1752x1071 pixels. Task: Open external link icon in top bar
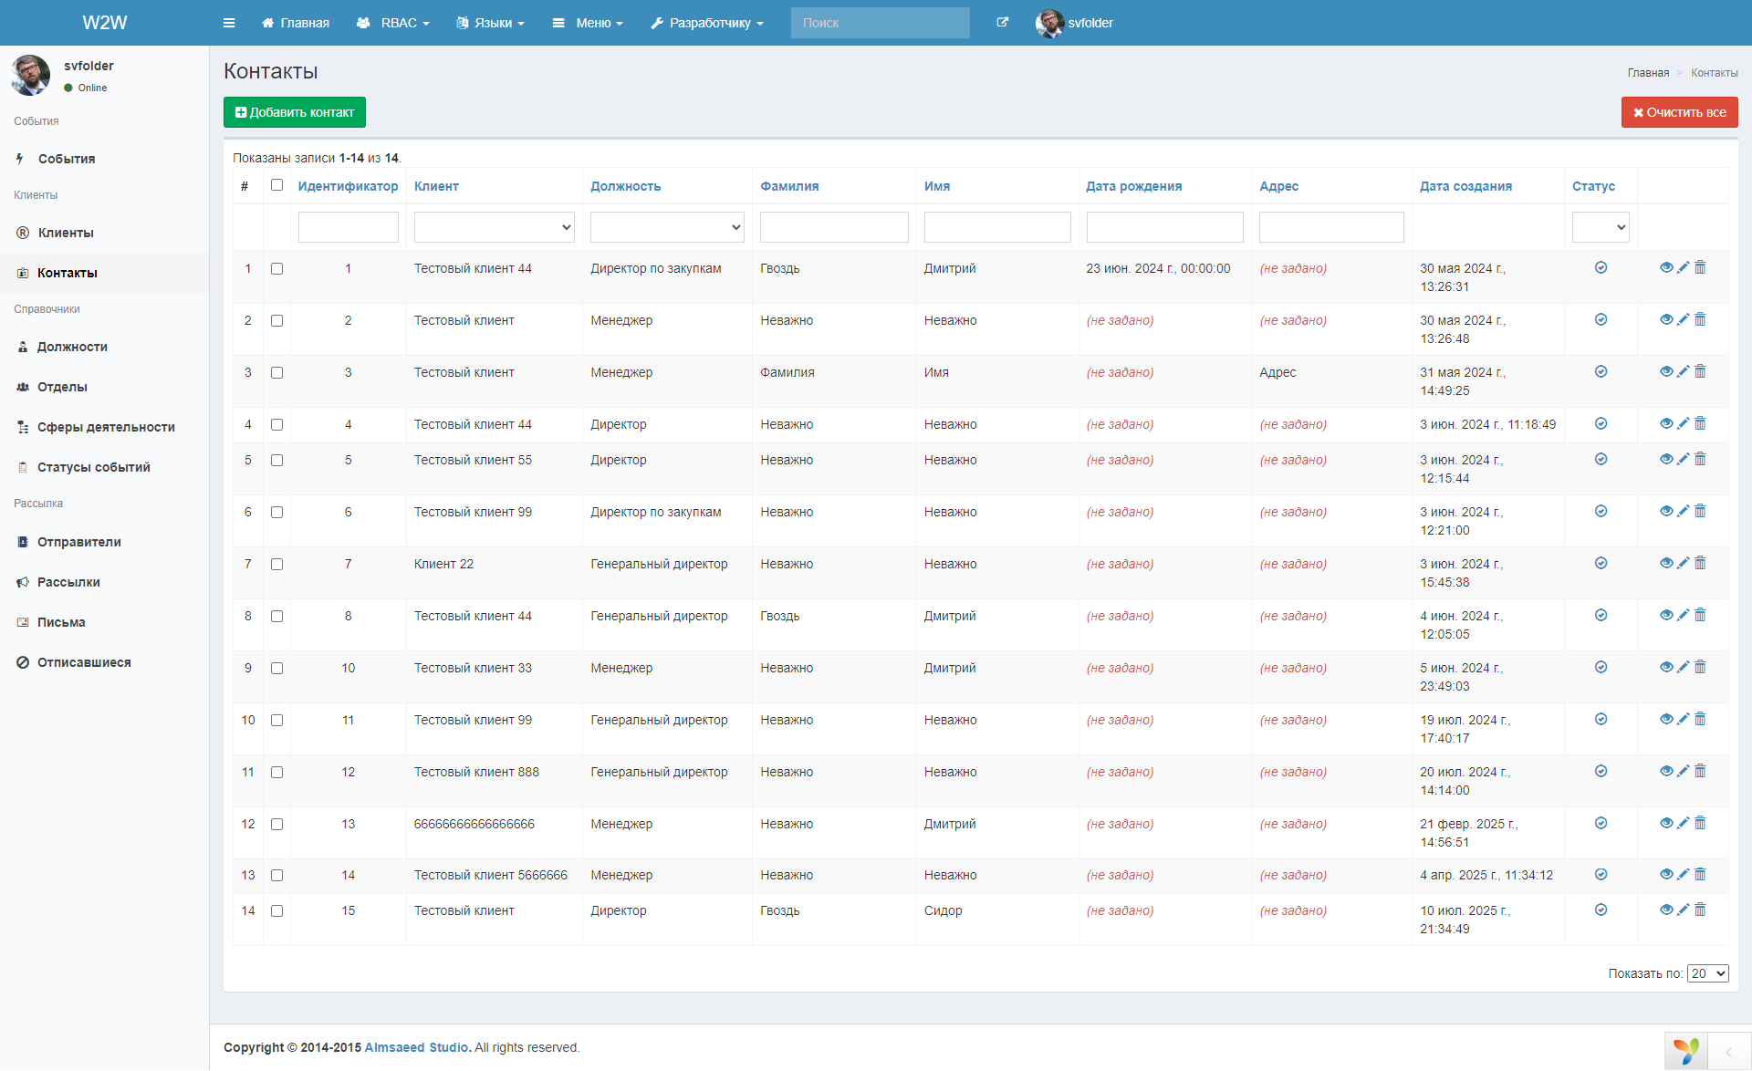click(1002, 23)
